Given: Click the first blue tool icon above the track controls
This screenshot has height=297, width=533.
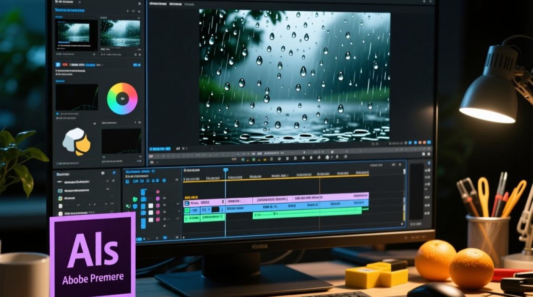Looking at the screenshot, I should pyautogui.click(x=127, y=181).
